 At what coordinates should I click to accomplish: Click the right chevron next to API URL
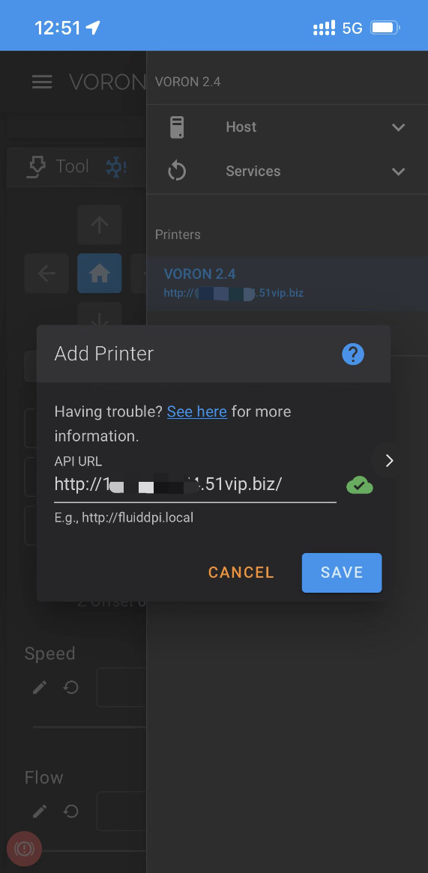[x=390, y=460]
